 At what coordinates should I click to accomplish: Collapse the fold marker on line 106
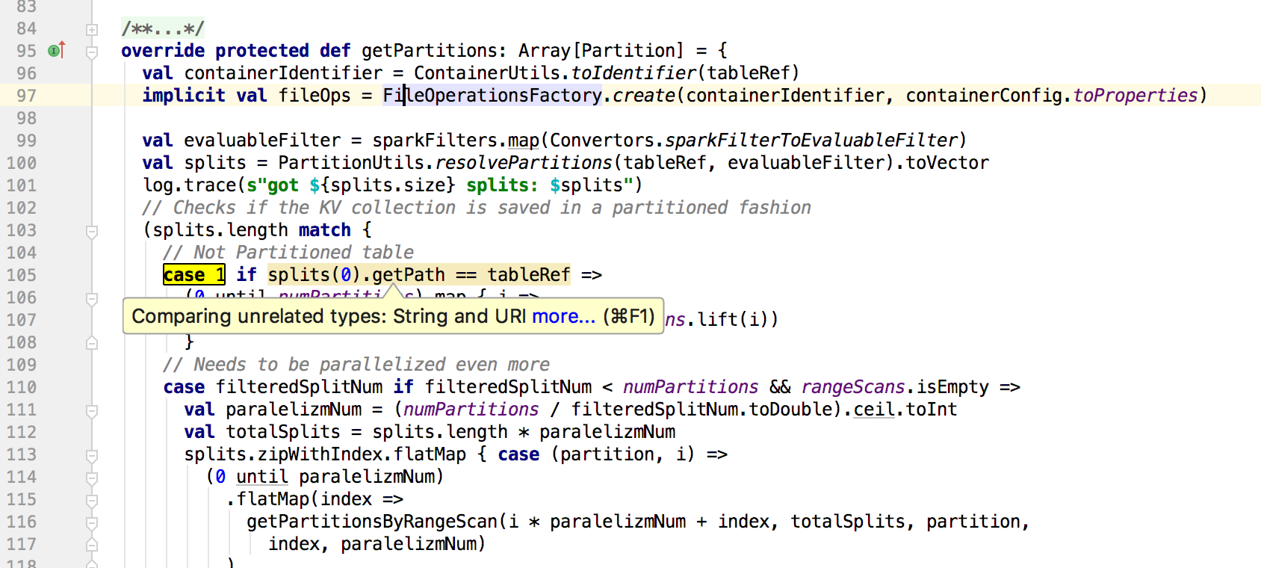pos(92,299)
